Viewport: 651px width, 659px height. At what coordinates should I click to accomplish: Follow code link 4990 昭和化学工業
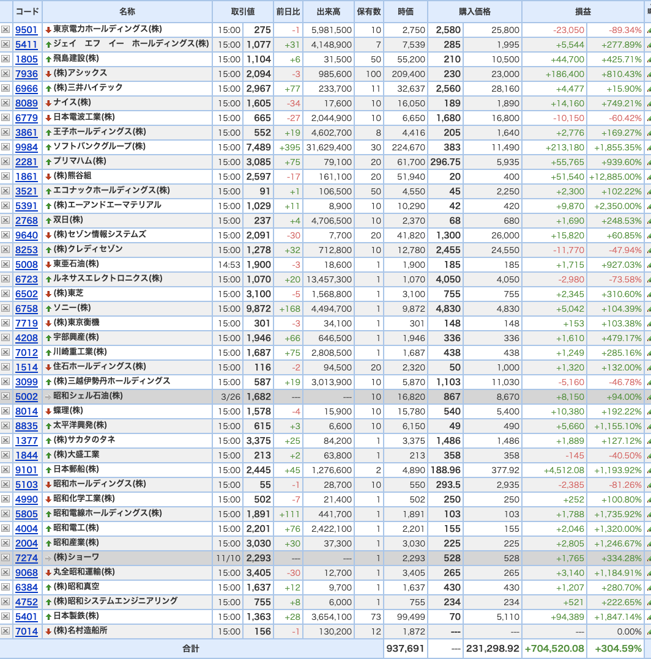pos(26,499)
